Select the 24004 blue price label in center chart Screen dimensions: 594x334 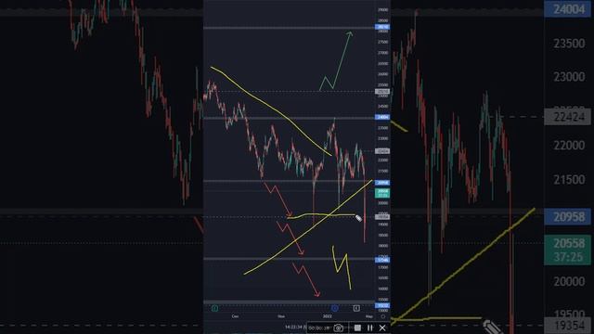[381, 118]
